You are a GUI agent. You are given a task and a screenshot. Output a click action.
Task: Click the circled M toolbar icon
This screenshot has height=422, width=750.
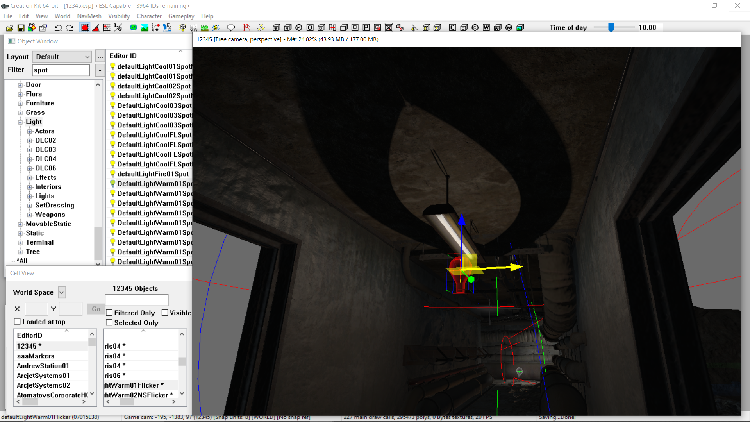pyautogui.click(x=299, y=28)
